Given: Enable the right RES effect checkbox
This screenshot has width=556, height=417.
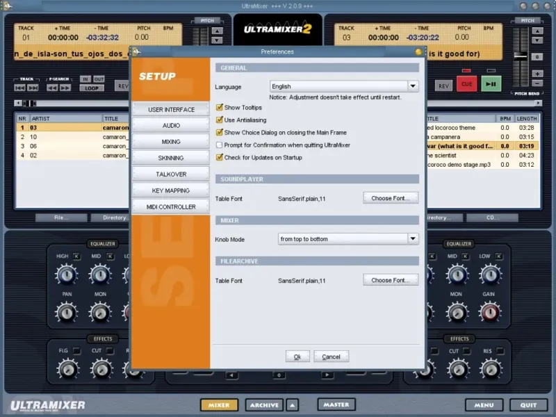Looking at the screenshot, I should pos(500,351).
